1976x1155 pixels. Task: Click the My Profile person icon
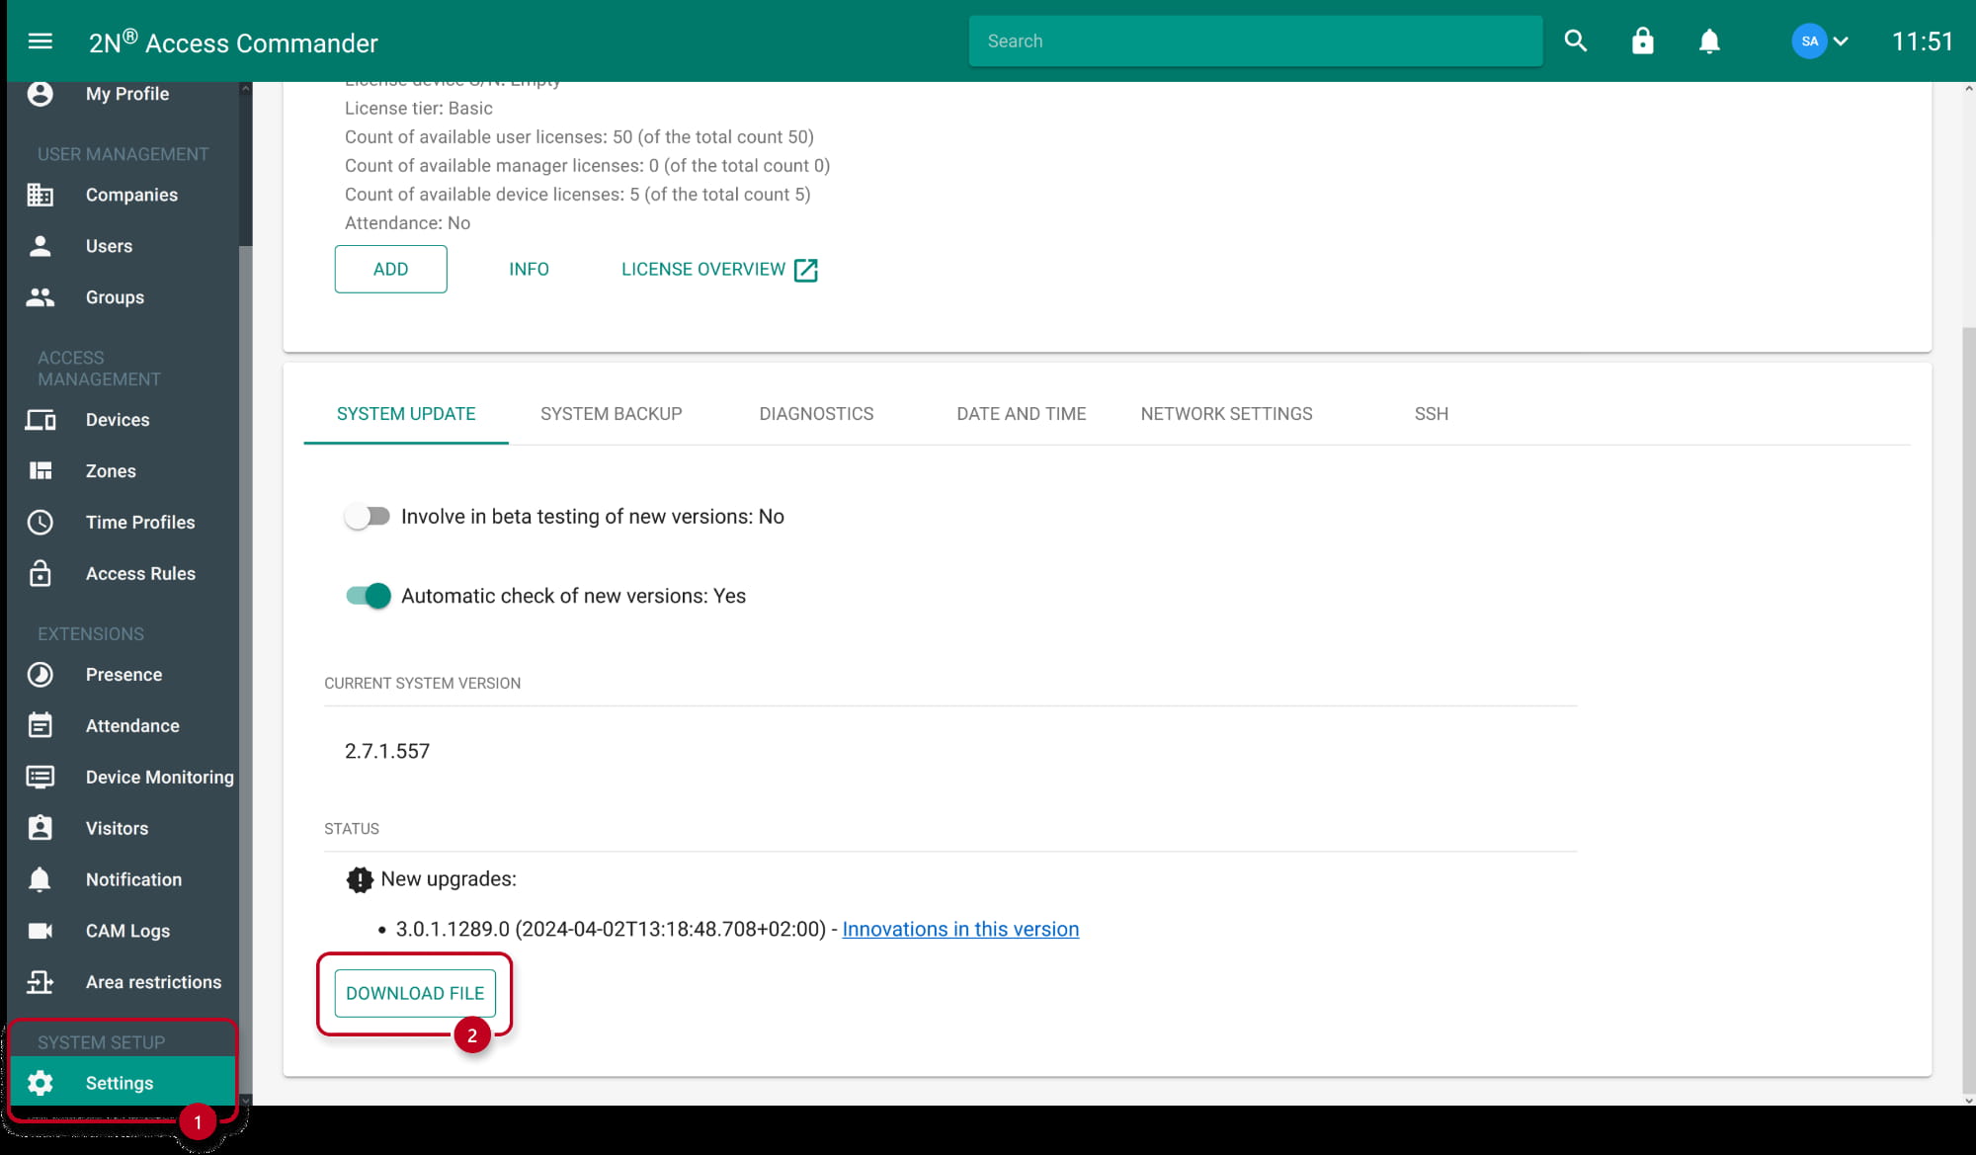point(41,94)
